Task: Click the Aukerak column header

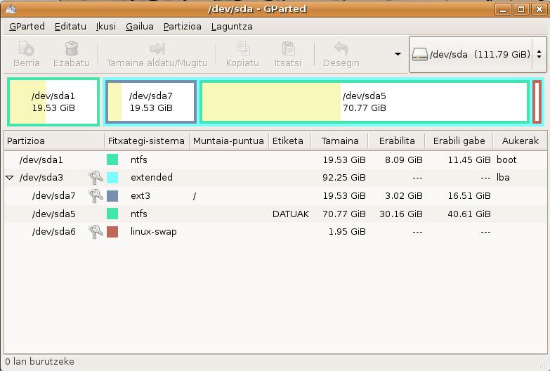Action: click(x=520, y=141)
